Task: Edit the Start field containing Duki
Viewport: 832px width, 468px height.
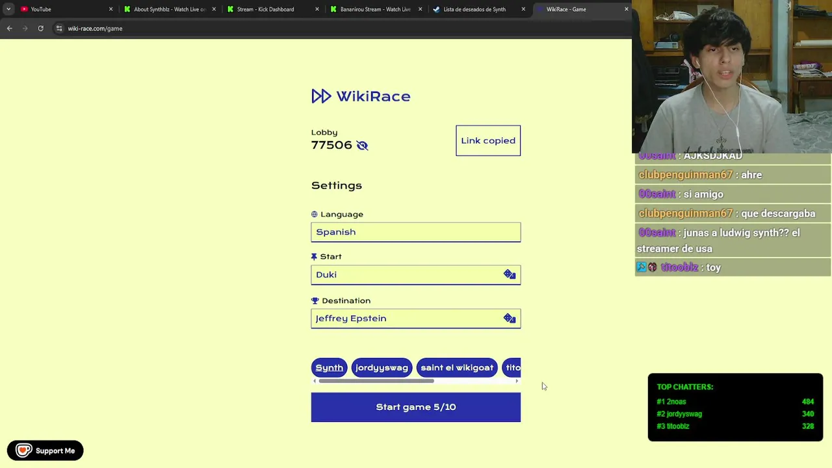Action: pyautogui.click(x=416, y=274)
